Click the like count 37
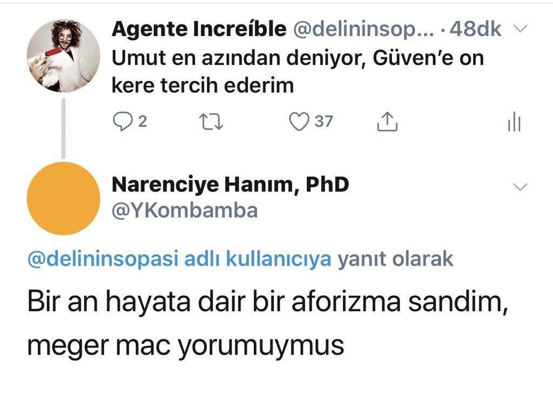Screen dimensions: 553x409 pos(323,122)
